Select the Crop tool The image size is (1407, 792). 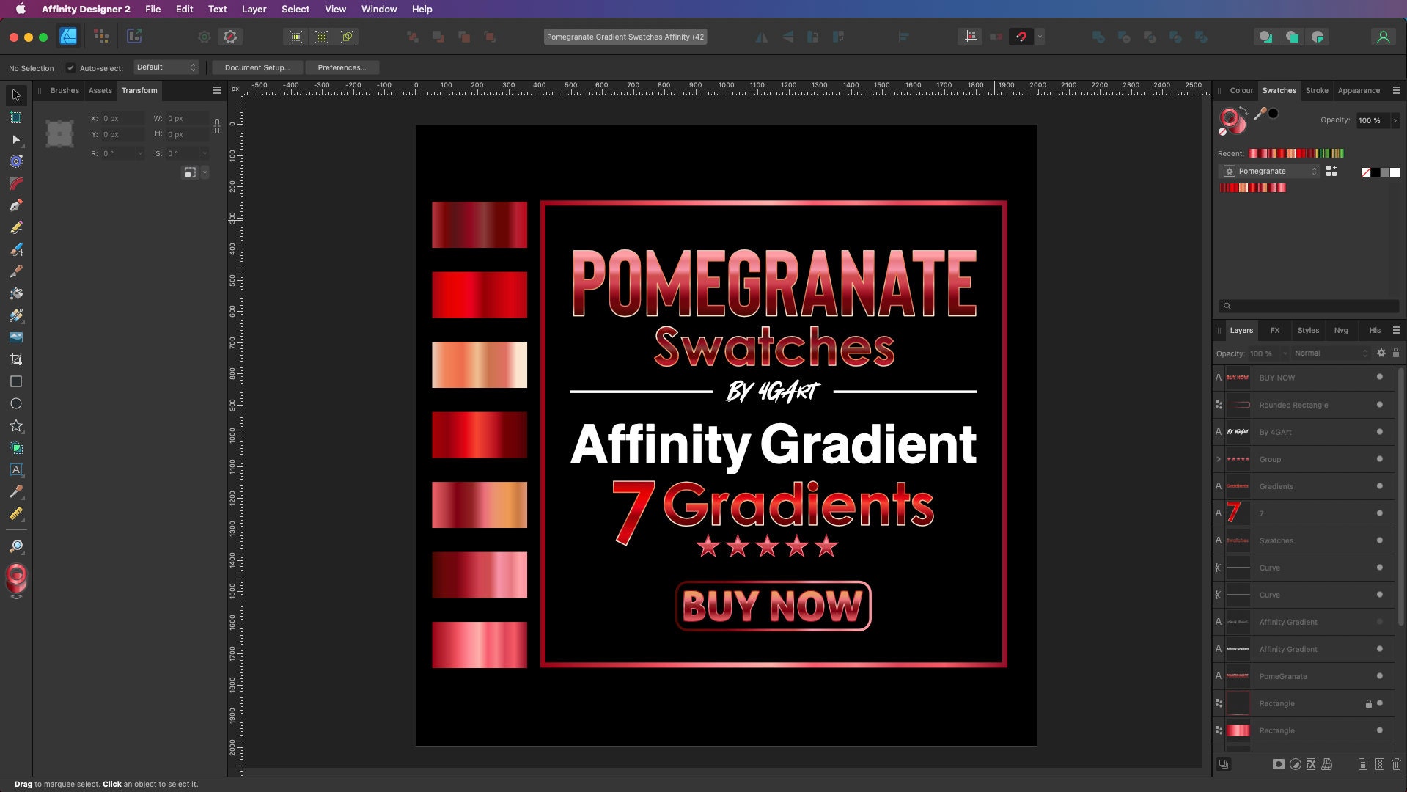(x=16, y=358)
